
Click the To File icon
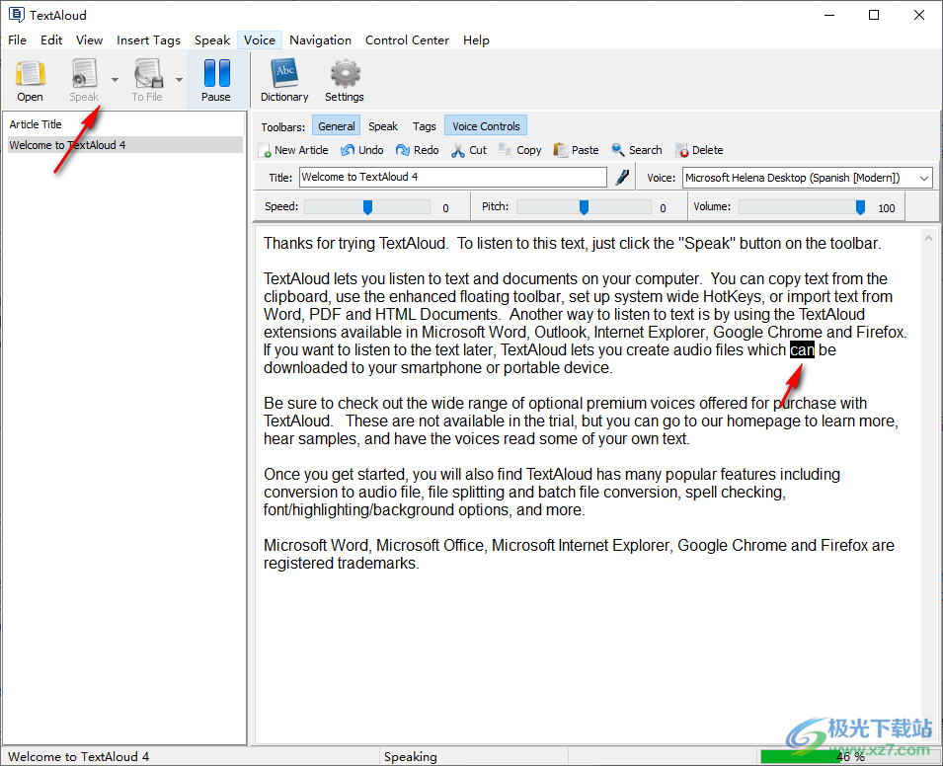148,74
